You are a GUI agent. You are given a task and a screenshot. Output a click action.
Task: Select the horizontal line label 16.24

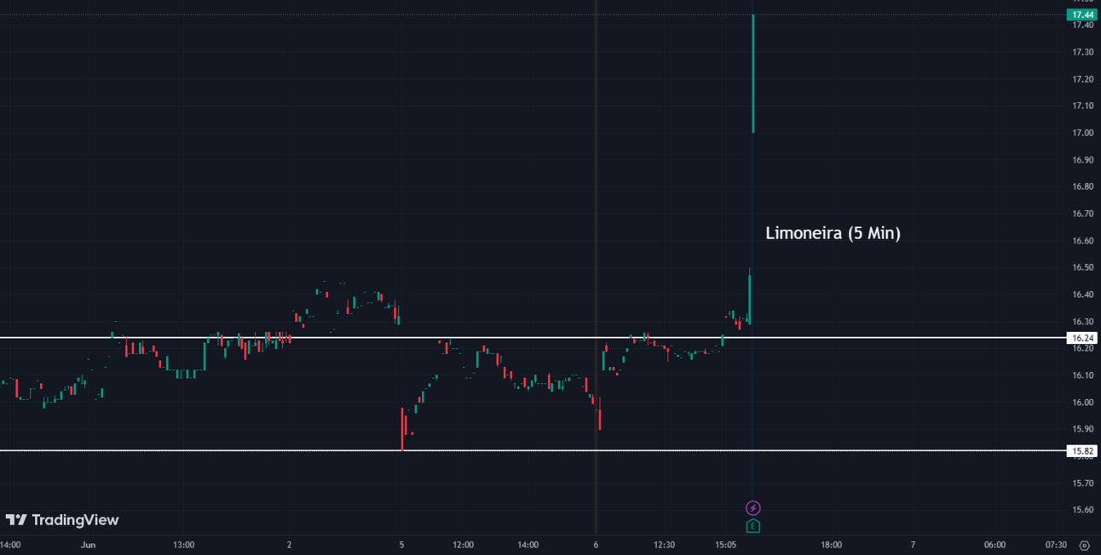pyautogui.click(x=1083, y=338)
